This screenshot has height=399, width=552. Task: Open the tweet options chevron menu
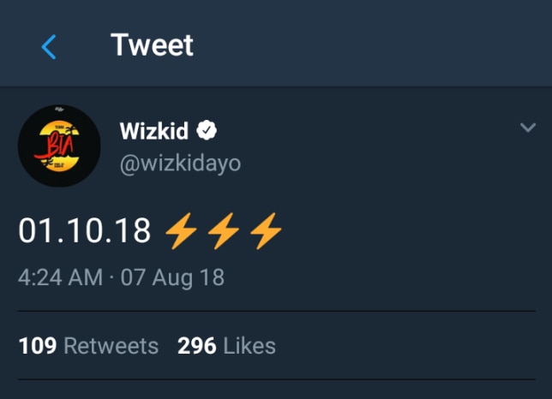pos(528,128)
